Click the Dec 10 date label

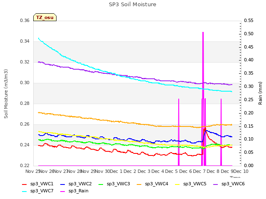point(241,172)
